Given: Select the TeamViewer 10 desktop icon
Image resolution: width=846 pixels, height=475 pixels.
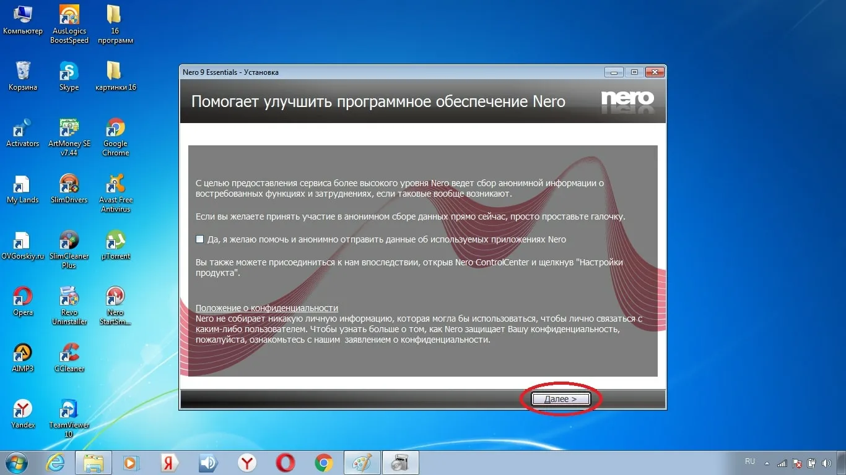Looking at the screenshot, I should point(69,411).
